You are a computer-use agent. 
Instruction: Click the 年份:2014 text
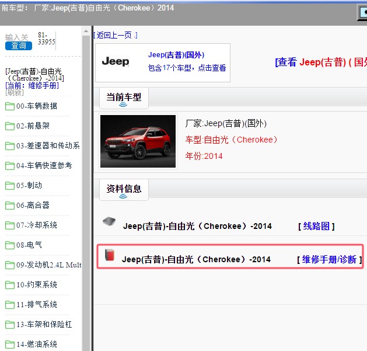pos(204,156)
